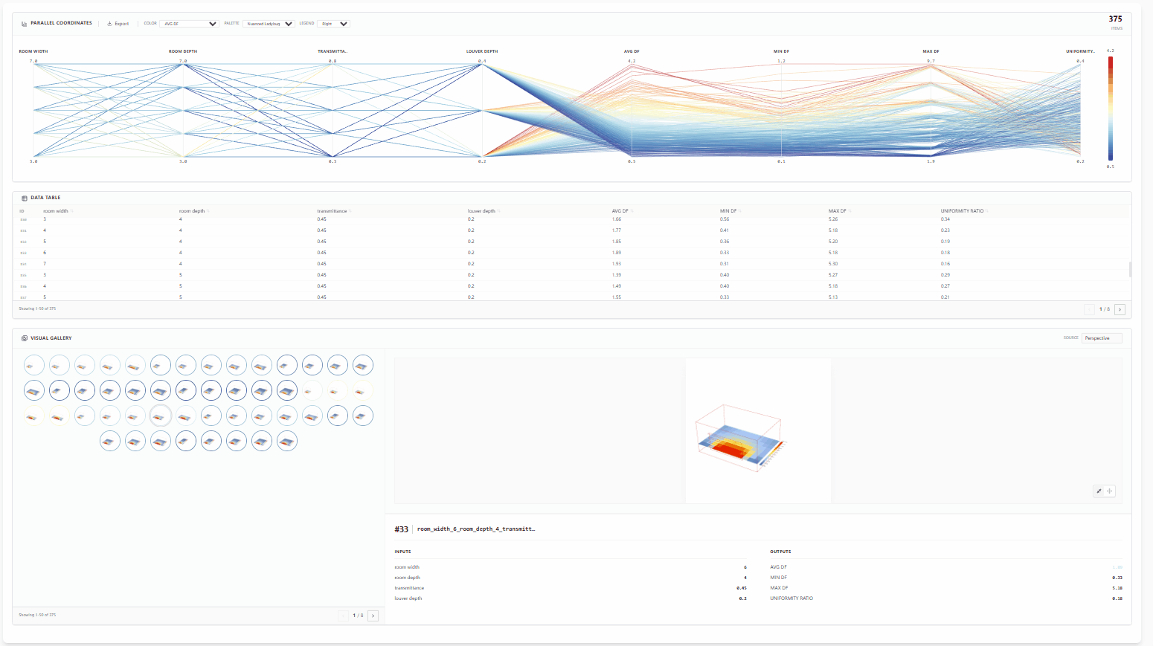Expand the Legend position dropdown

333,24
